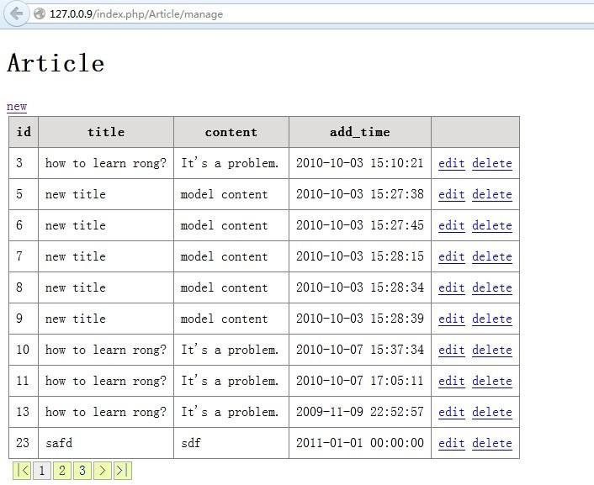Viewport: 594px width, 485px height.
Task: Click the '2009-11-09 22:52:57' timestamp cell
Action: coord(360,412)
